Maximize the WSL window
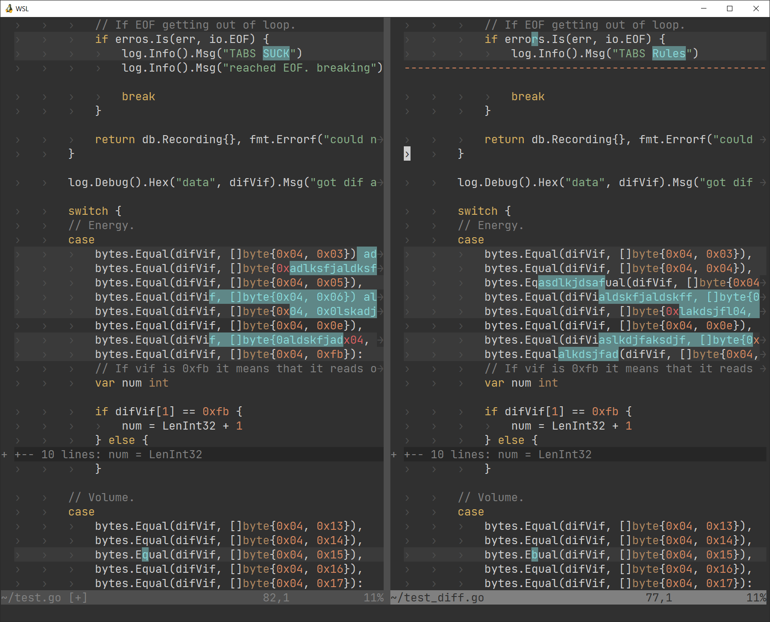Image resolution: width=770 pixels, height=622 pixels. [730, 9]
